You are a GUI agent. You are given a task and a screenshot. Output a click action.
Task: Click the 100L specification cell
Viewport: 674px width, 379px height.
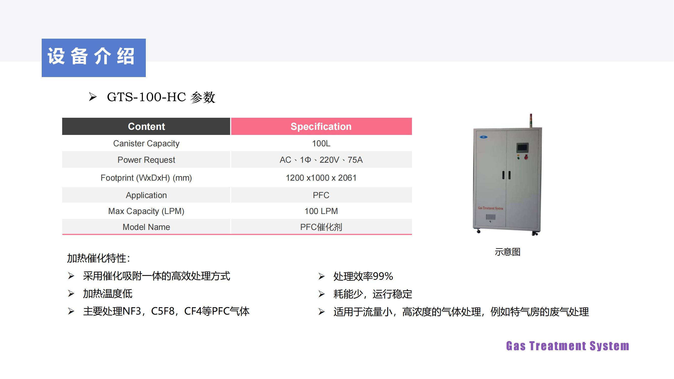point(321,143)
